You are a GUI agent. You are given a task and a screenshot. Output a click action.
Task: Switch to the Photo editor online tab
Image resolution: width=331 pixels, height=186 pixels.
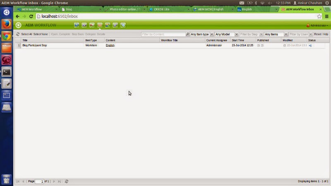(x=125, y=9)
